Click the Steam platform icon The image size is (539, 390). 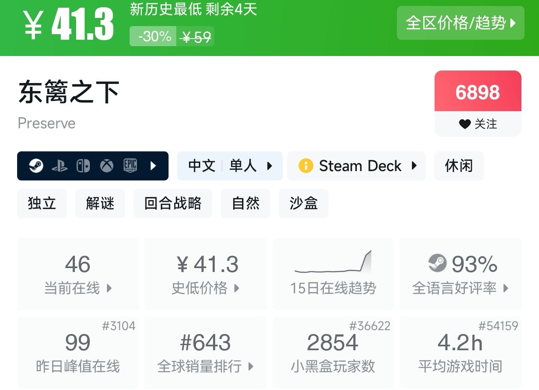click(36, 166)
